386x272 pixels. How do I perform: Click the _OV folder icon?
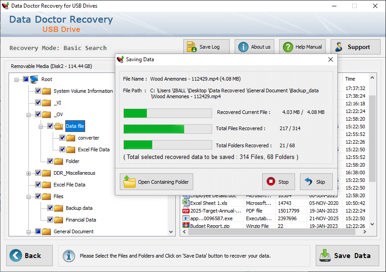46,114
